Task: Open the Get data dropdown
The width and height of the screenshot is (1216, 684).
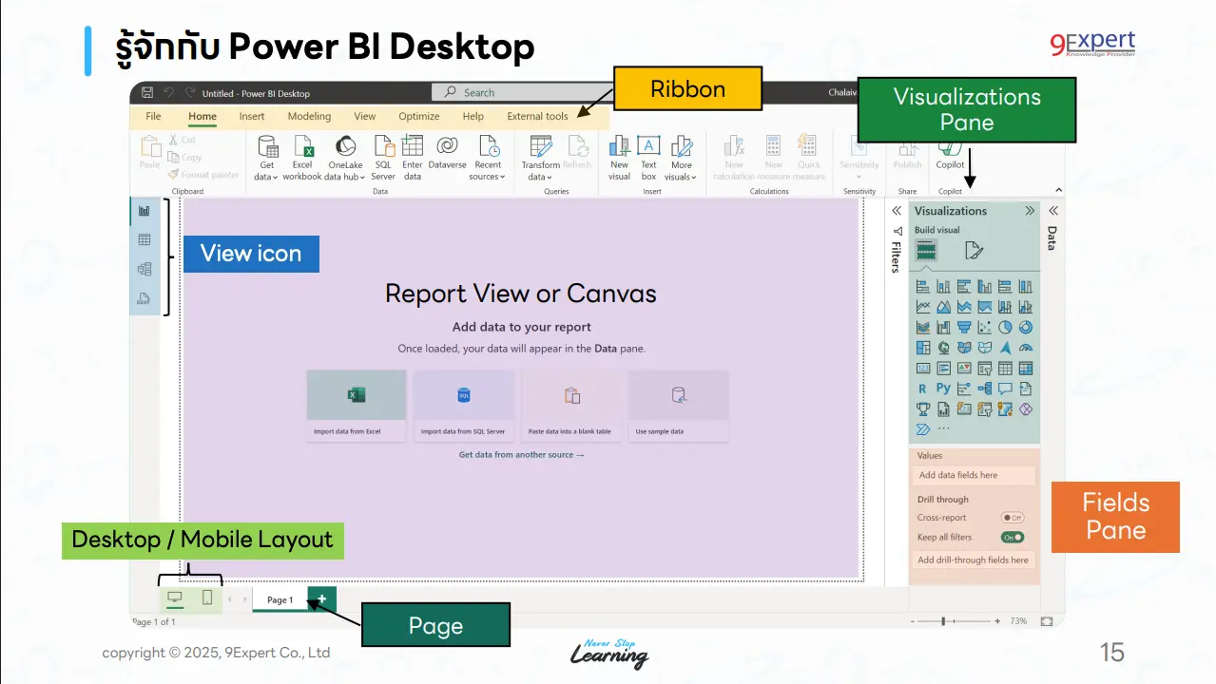Action: click(x=267, y=158)
